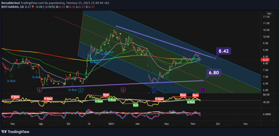Screen dimensions: 279x136
Task: Click the 11.50 price axis label
Action: [x=267, y=17]
